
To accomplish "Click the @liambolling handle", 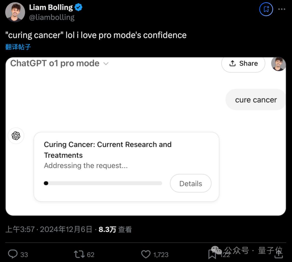I will (52, 17).
